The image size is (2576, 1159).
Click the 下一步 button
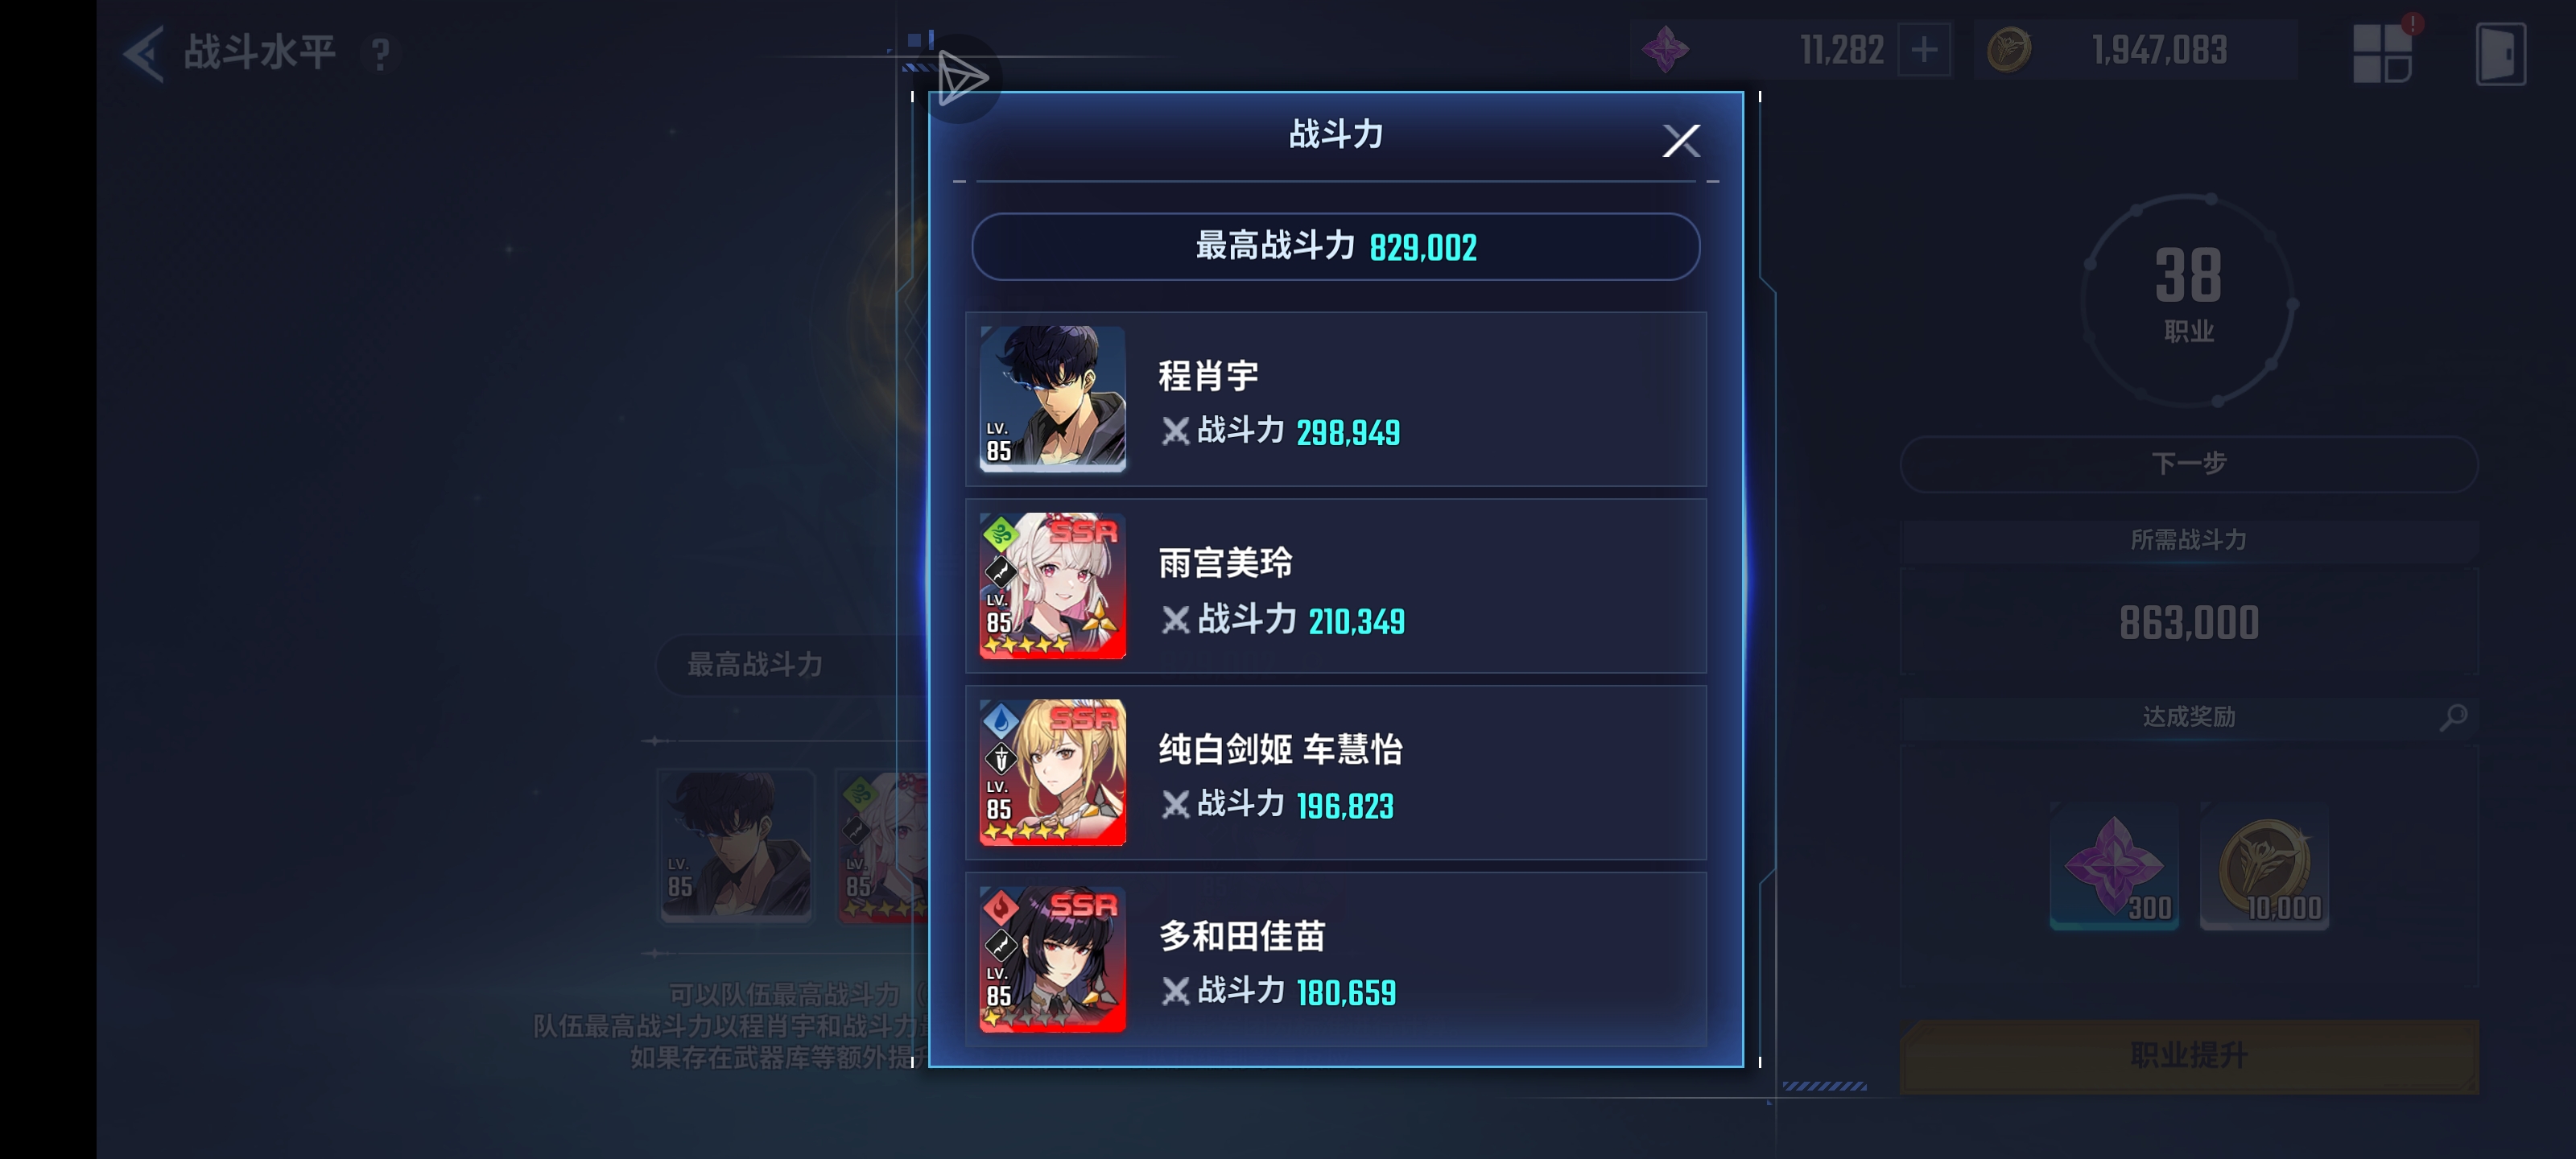coord(2188,463)
